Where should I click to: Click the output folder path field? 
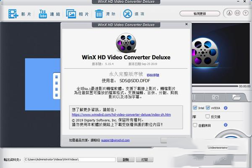click(x=70, y=160)
